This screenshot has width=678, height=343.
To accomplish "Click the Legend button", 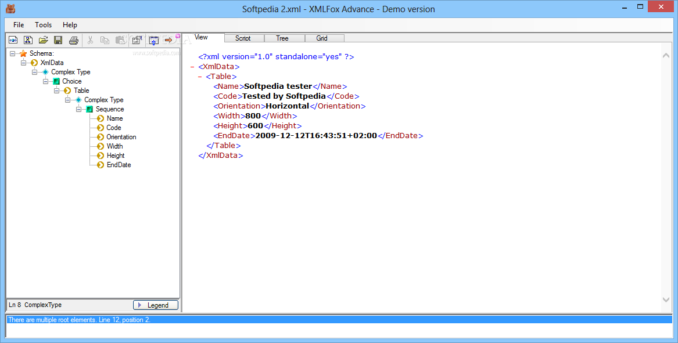I will [x=156, y=305].
